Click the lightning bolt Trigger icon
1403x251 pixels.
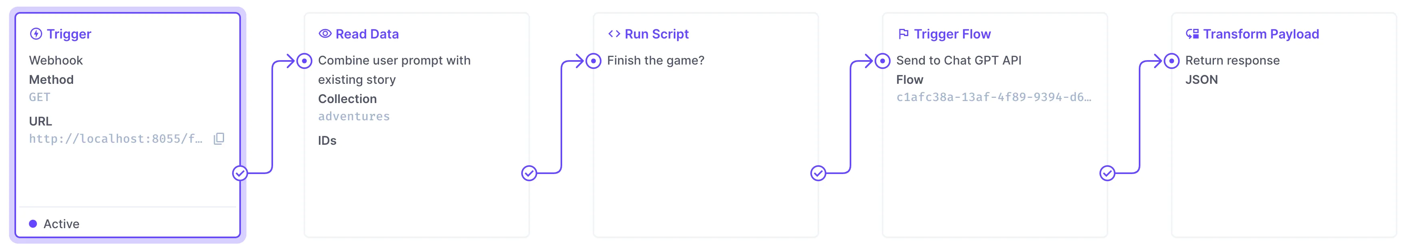click(36, 34)
